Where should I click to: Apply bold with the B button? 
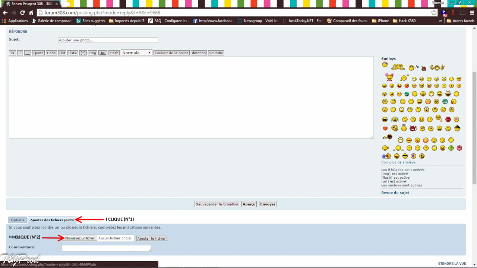[x=12, y=53]
